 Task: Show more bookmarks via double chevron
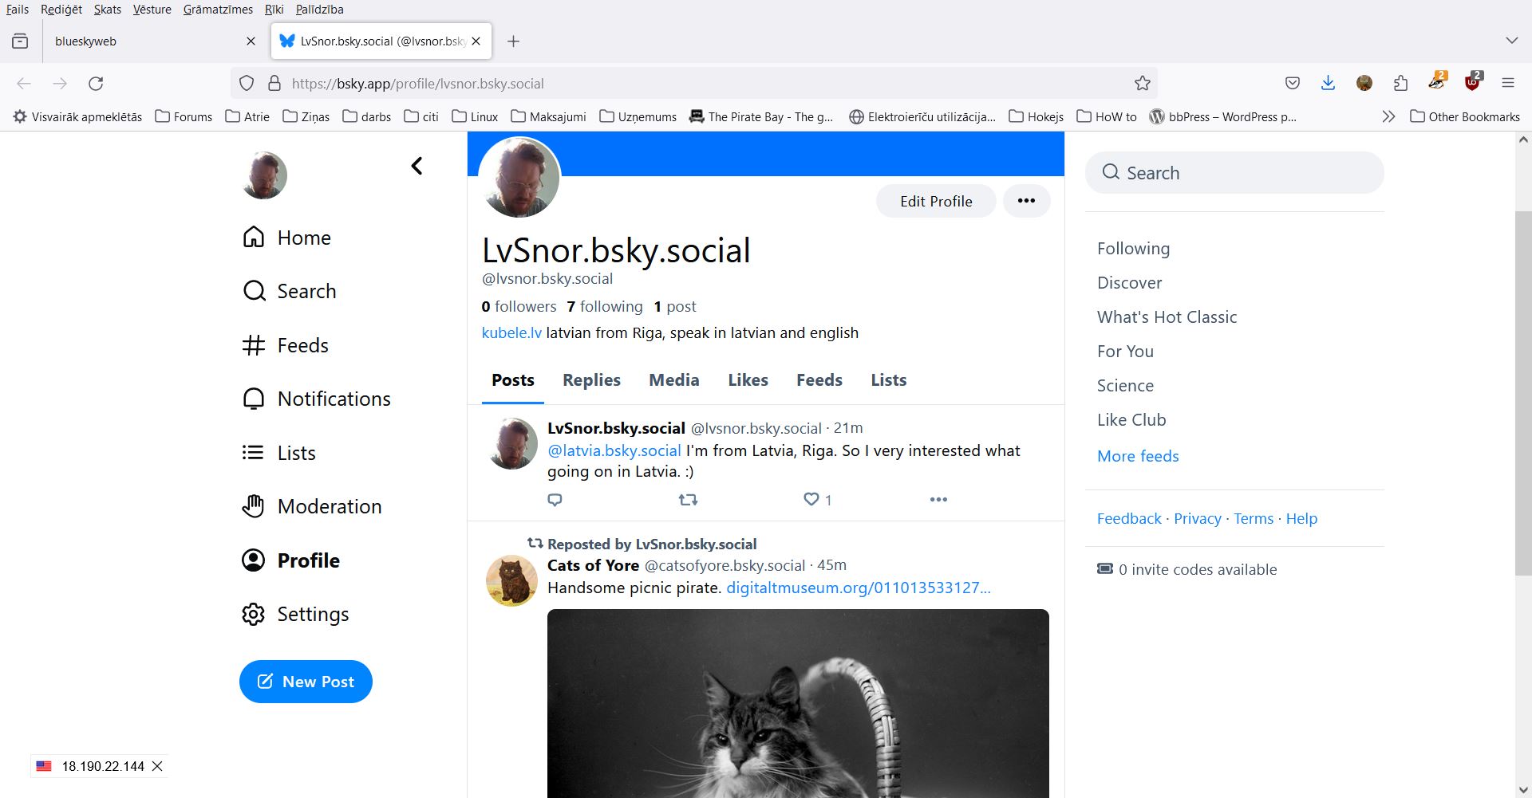(1388, 116)
